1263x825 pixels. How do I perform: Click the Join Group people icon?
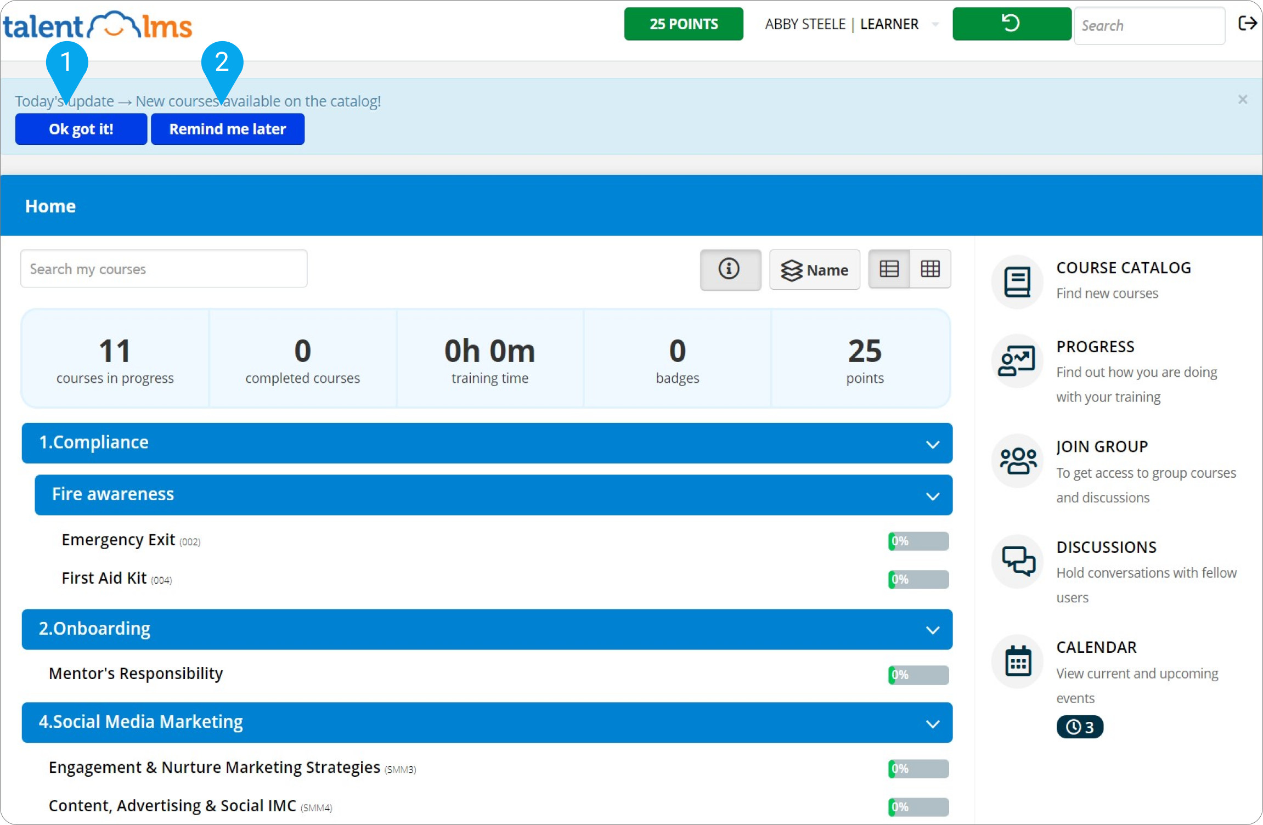point(1017,461)
